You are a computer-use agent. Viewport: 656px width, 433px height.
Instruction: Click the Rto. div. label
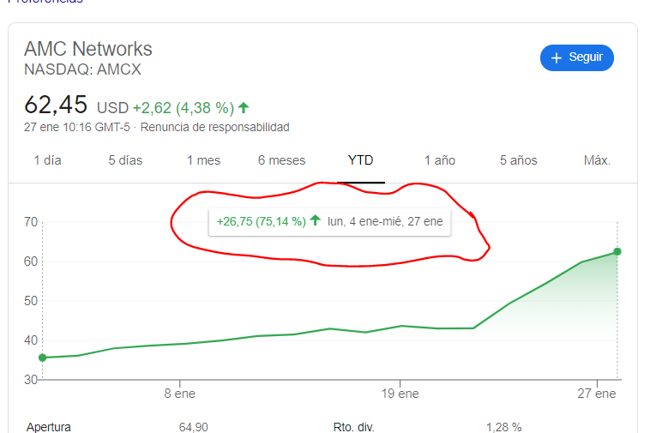click(x=353, y=427)
